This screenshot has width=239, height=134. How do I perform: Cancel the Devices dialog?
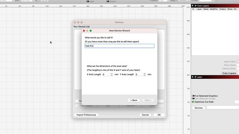click(145, 115)
